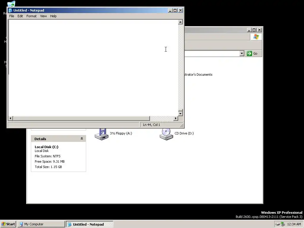Open the File menu in Notepad
This screenshot has height=228, width=304.
click(x=12, y=16)
